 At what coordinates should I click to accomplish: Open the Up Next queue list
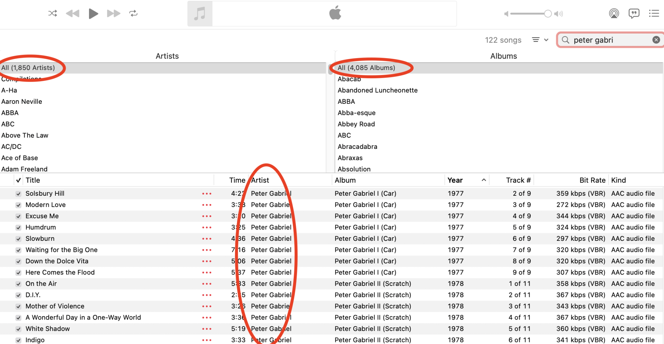click(x=654, y=13)
